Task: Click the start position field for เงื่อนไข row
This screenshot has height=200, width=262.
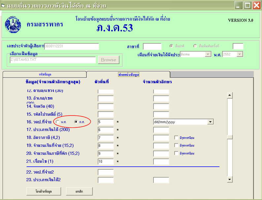Action: click(106, 162)
